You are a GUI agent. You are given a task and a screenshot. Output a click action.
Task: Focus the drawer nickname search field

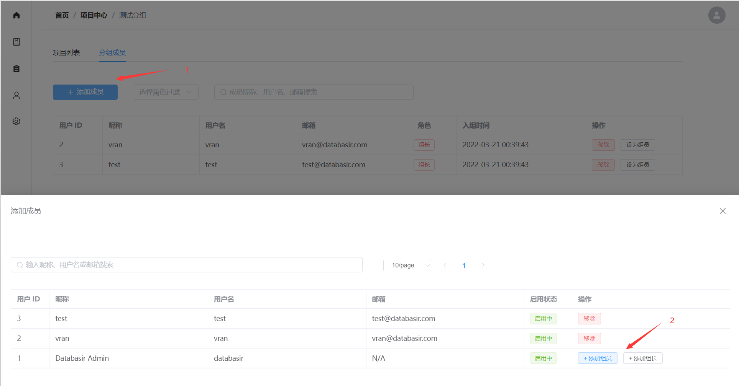click(x=187, y=265)
